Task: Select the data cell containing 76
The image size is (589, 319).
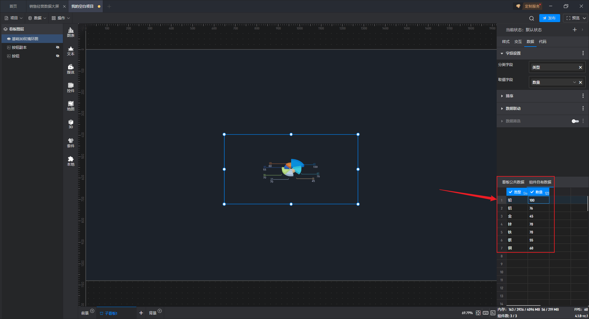Action: coord(538,208)
